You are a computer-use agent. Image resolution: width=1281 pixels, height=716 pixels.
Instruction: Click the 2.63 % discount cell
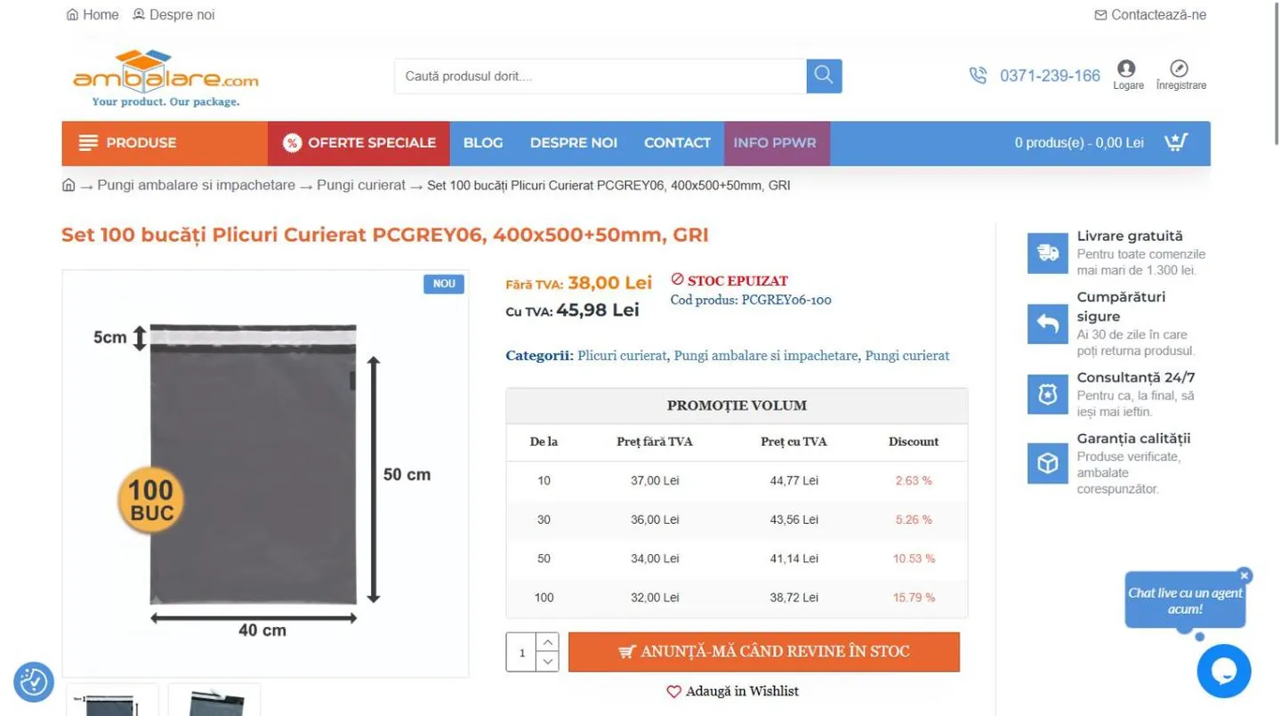(x=914, y=480)
